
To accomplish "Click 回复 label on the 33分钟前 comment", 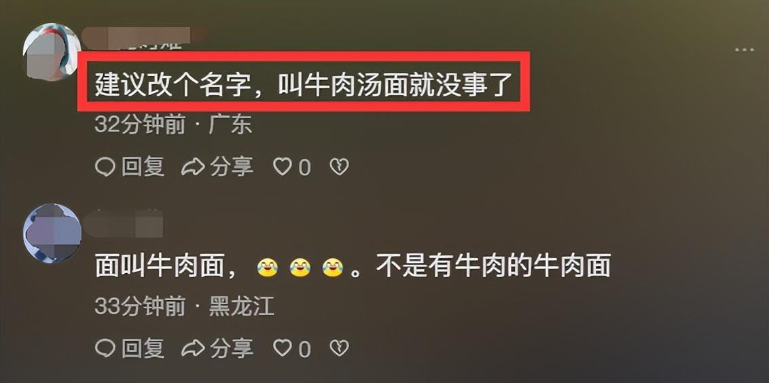I will tap(143, 348).
